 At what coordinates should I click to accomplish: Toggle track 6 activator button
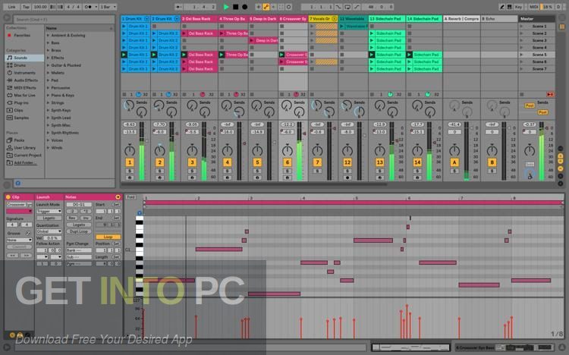pyautogui.click(x=287, y=162)
